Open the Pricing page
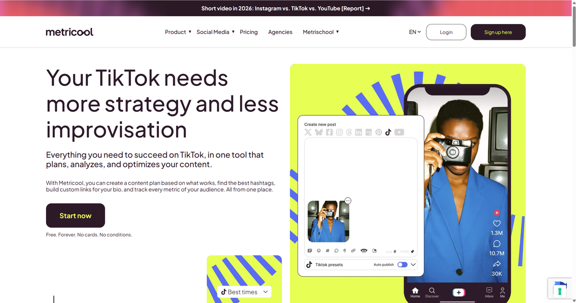Screen dimensions: 576x303 249,32
